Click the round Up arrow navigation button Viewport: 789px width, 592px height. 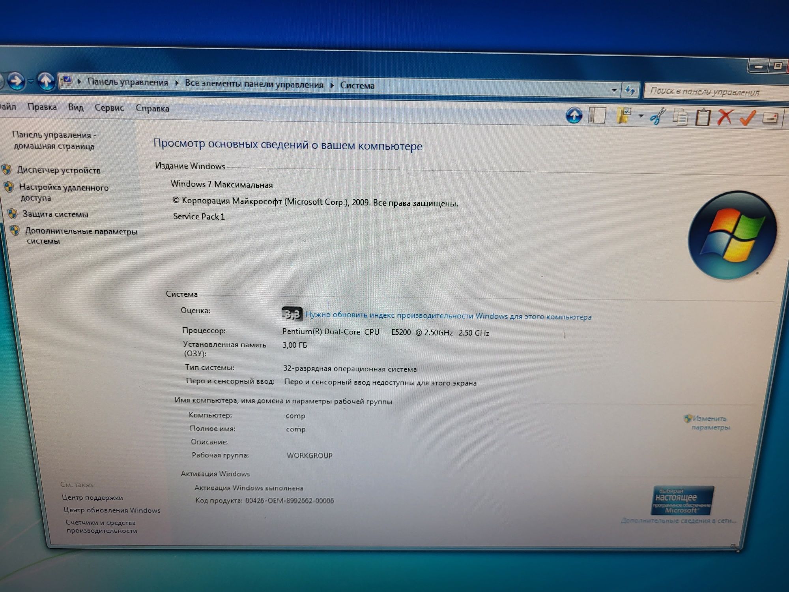[46, 81]
